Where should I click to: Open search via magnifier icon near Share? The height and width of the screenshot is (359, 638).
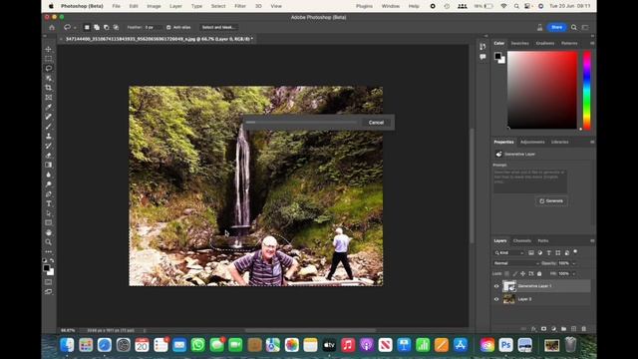574,27
